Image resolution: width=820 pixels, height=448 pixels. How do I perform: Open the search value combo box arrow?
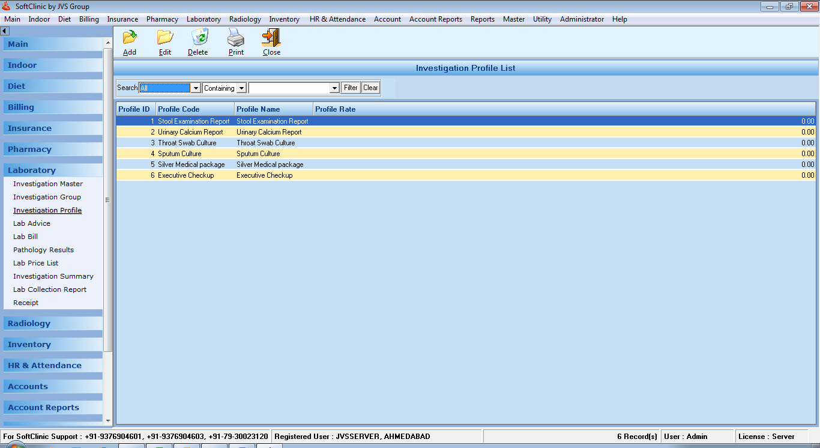(x=335, y=88)
